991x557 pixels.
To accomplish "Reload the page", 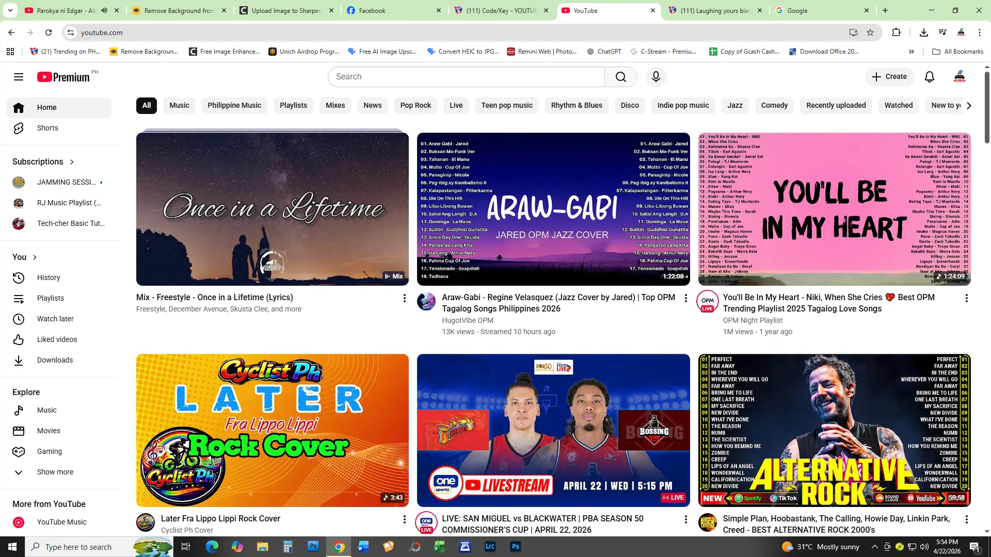I will (x=49, y=32).
